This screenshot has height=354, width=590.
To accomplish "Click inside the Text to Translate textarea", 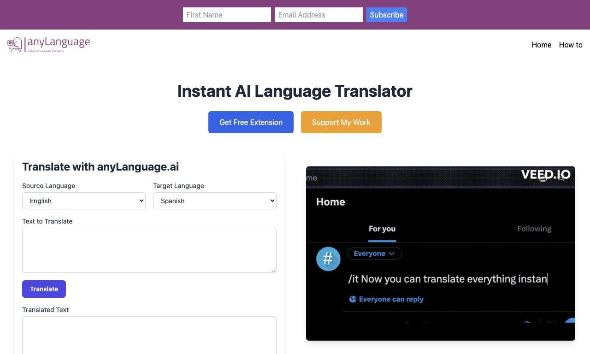I will 149,250.
